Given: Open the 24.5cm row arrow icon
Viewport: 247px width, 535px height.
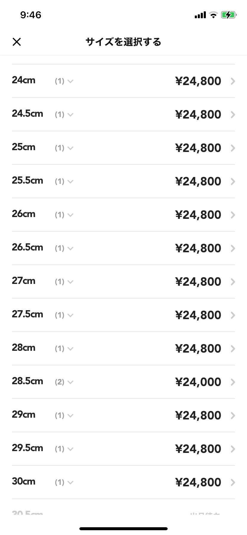Looking at the screenshot, I should [x=233, y=115].
